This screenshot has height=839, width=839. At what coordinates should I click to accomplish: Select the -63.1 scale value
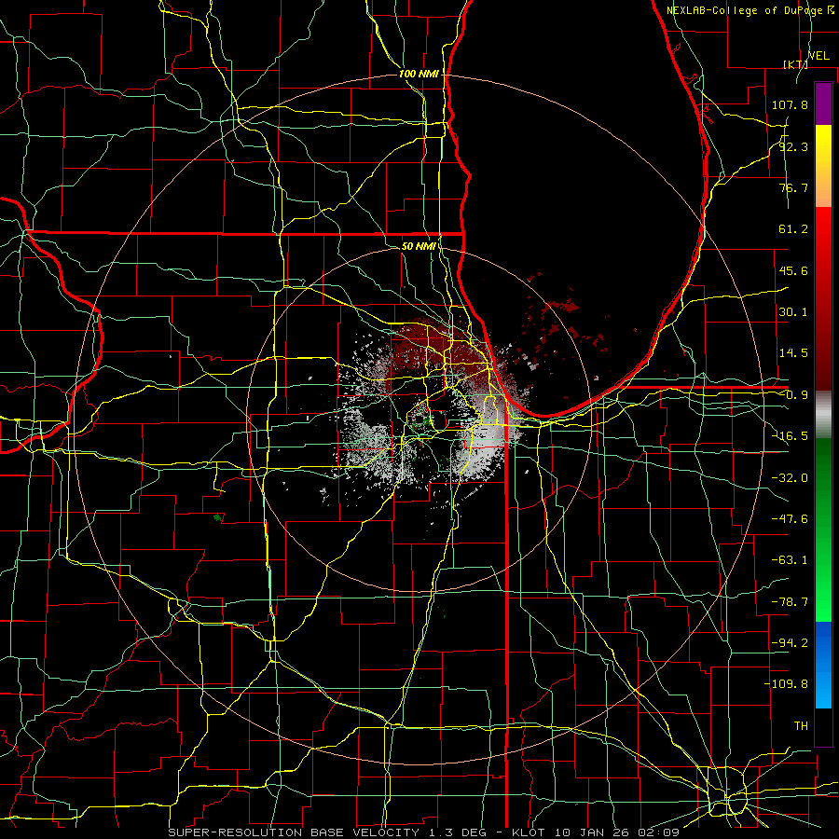(x=790, y=560)
